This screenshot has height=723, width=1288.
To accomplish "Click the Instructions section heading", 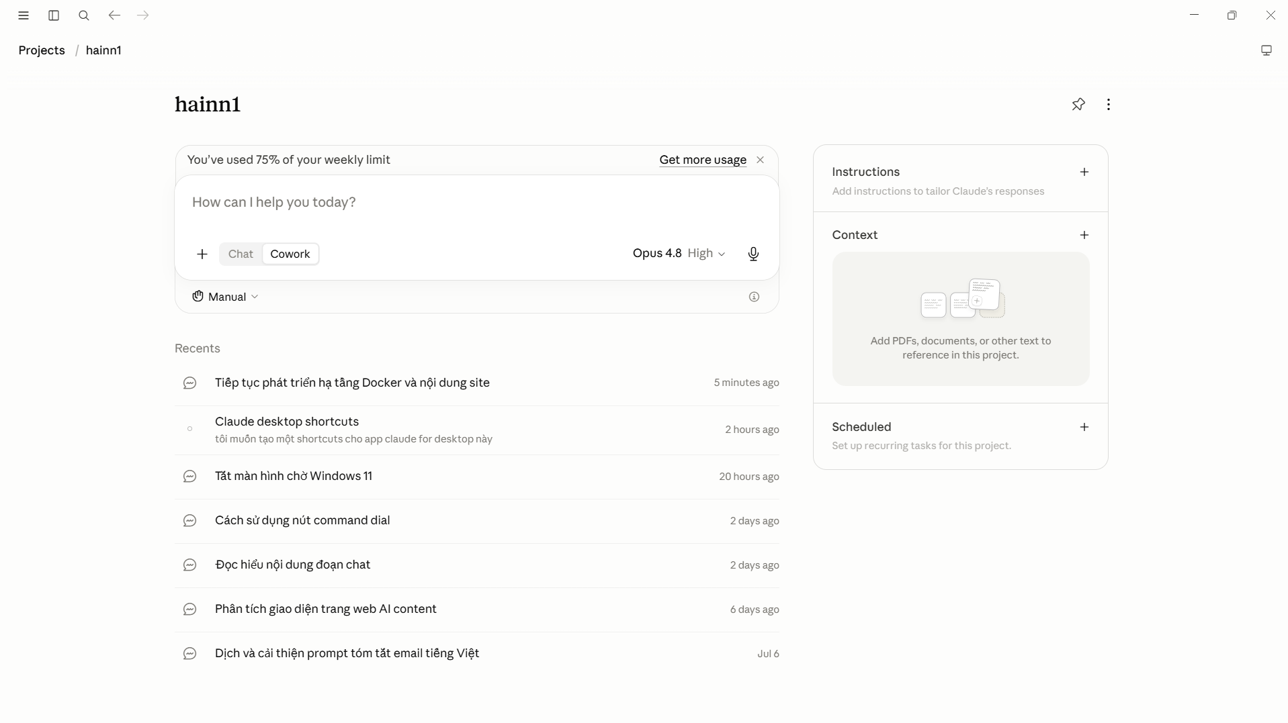I will click(865, 172).
